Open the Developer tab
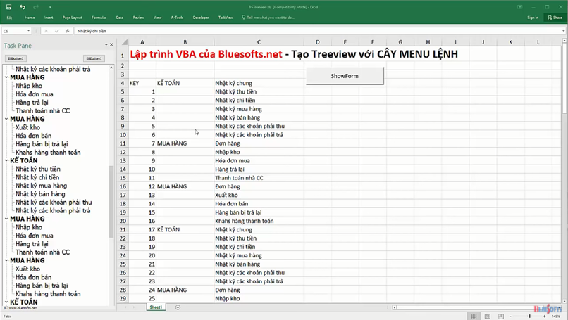The image size is (568, 320). 201,18
